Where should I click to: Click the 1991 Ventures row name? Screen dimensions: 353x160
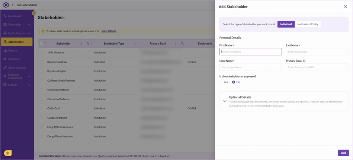[x=55, y=53]
